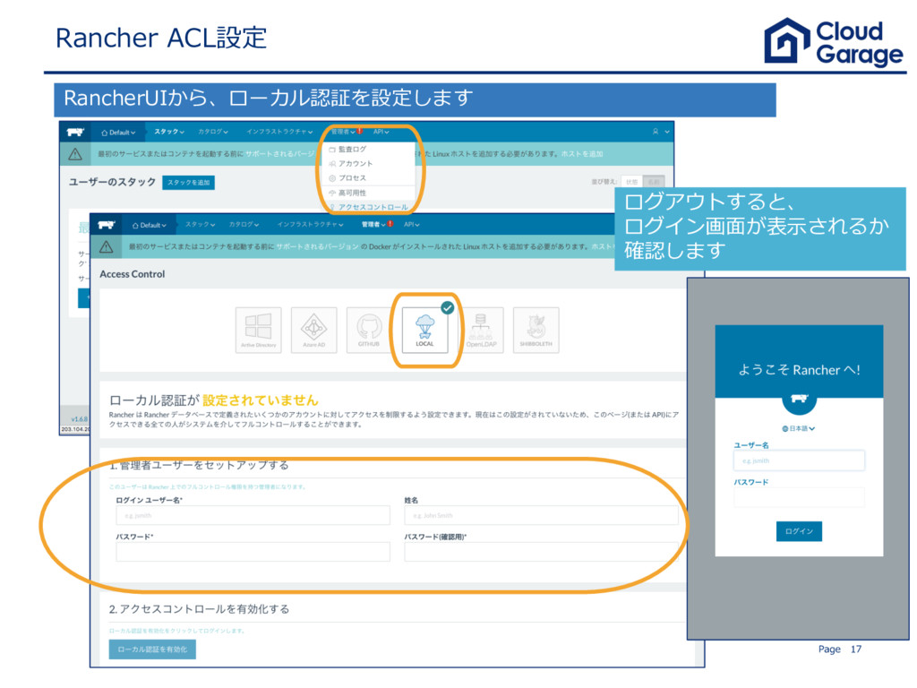Focus 姓名 input field
This screenshot has height=688, width=917.
tap(542, 515)
